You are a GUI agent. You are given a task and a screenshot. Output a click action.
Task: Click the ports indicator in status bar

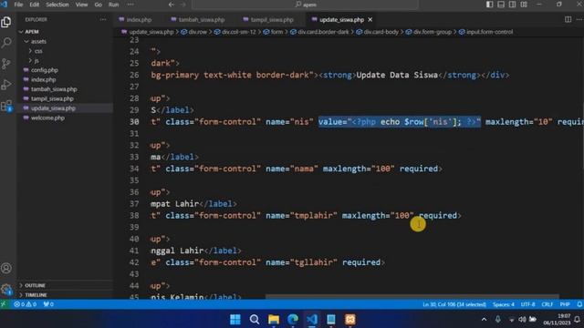point(48,304)
